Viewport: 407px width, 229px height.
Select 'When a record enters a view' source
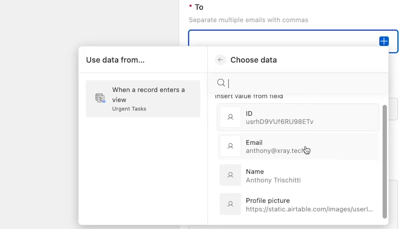143,99
